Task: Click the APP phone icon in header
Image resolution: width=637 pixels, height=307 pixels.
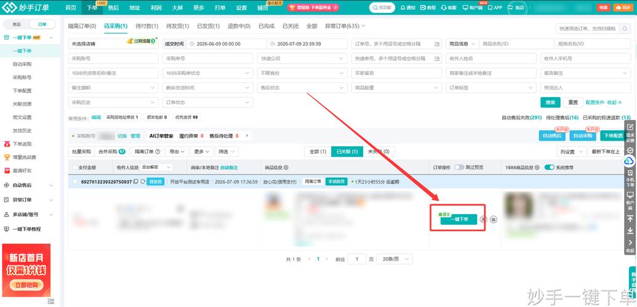Action: tap(490, 8)
